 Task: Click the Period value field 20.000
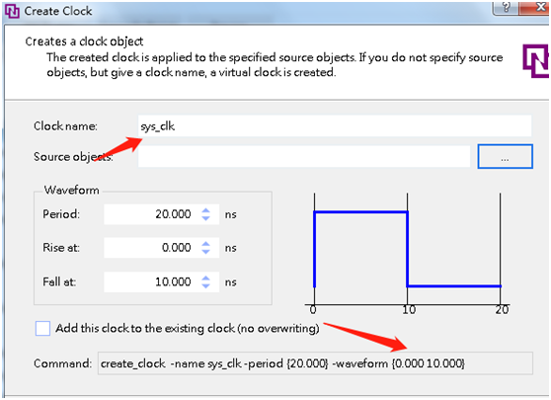point(162,214)
